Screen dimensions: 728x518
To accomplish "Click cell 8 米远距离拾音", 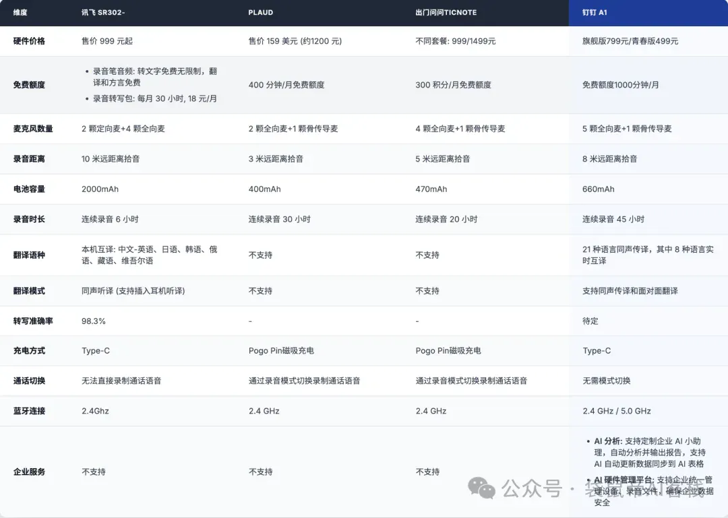I will 609,159.
